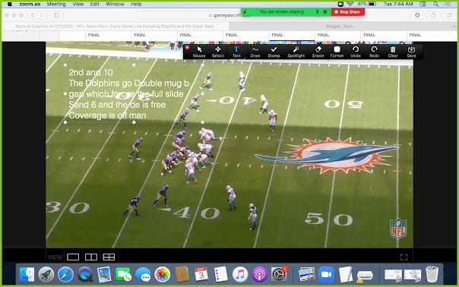
Task: Open the View menu
Action: pos(78,4)
